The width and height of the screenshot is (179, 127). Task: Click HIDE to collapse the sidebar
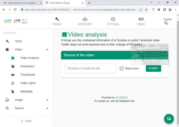pos(26,121)
